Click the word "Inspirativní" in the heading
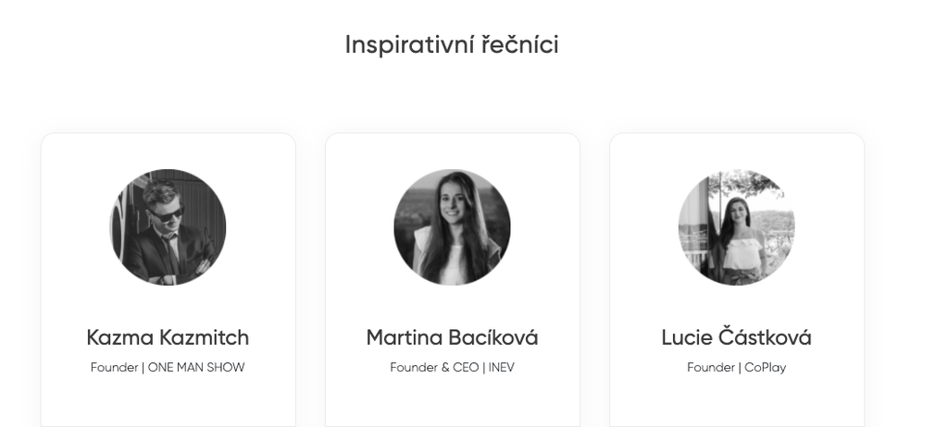This screenshot has width=935, height=427. coord(408,45)
